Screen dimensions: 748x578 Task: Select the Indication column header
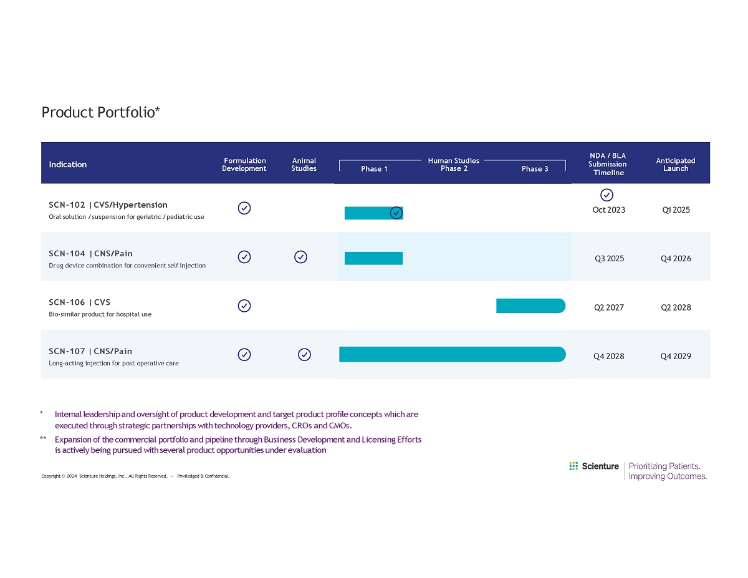(68, 165)
